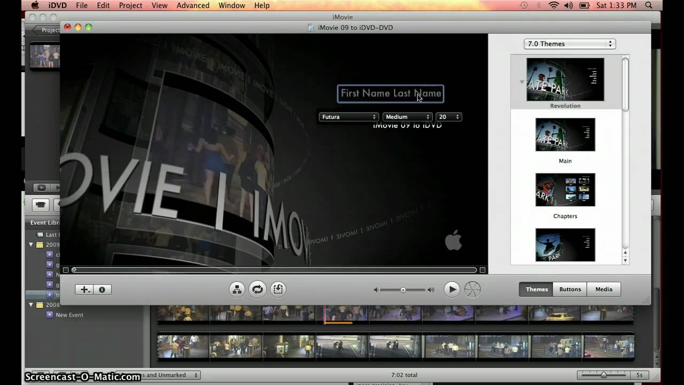Collapse the Revolution theme disclosure triangle
The image size is (684, 385).
(522, 82)
